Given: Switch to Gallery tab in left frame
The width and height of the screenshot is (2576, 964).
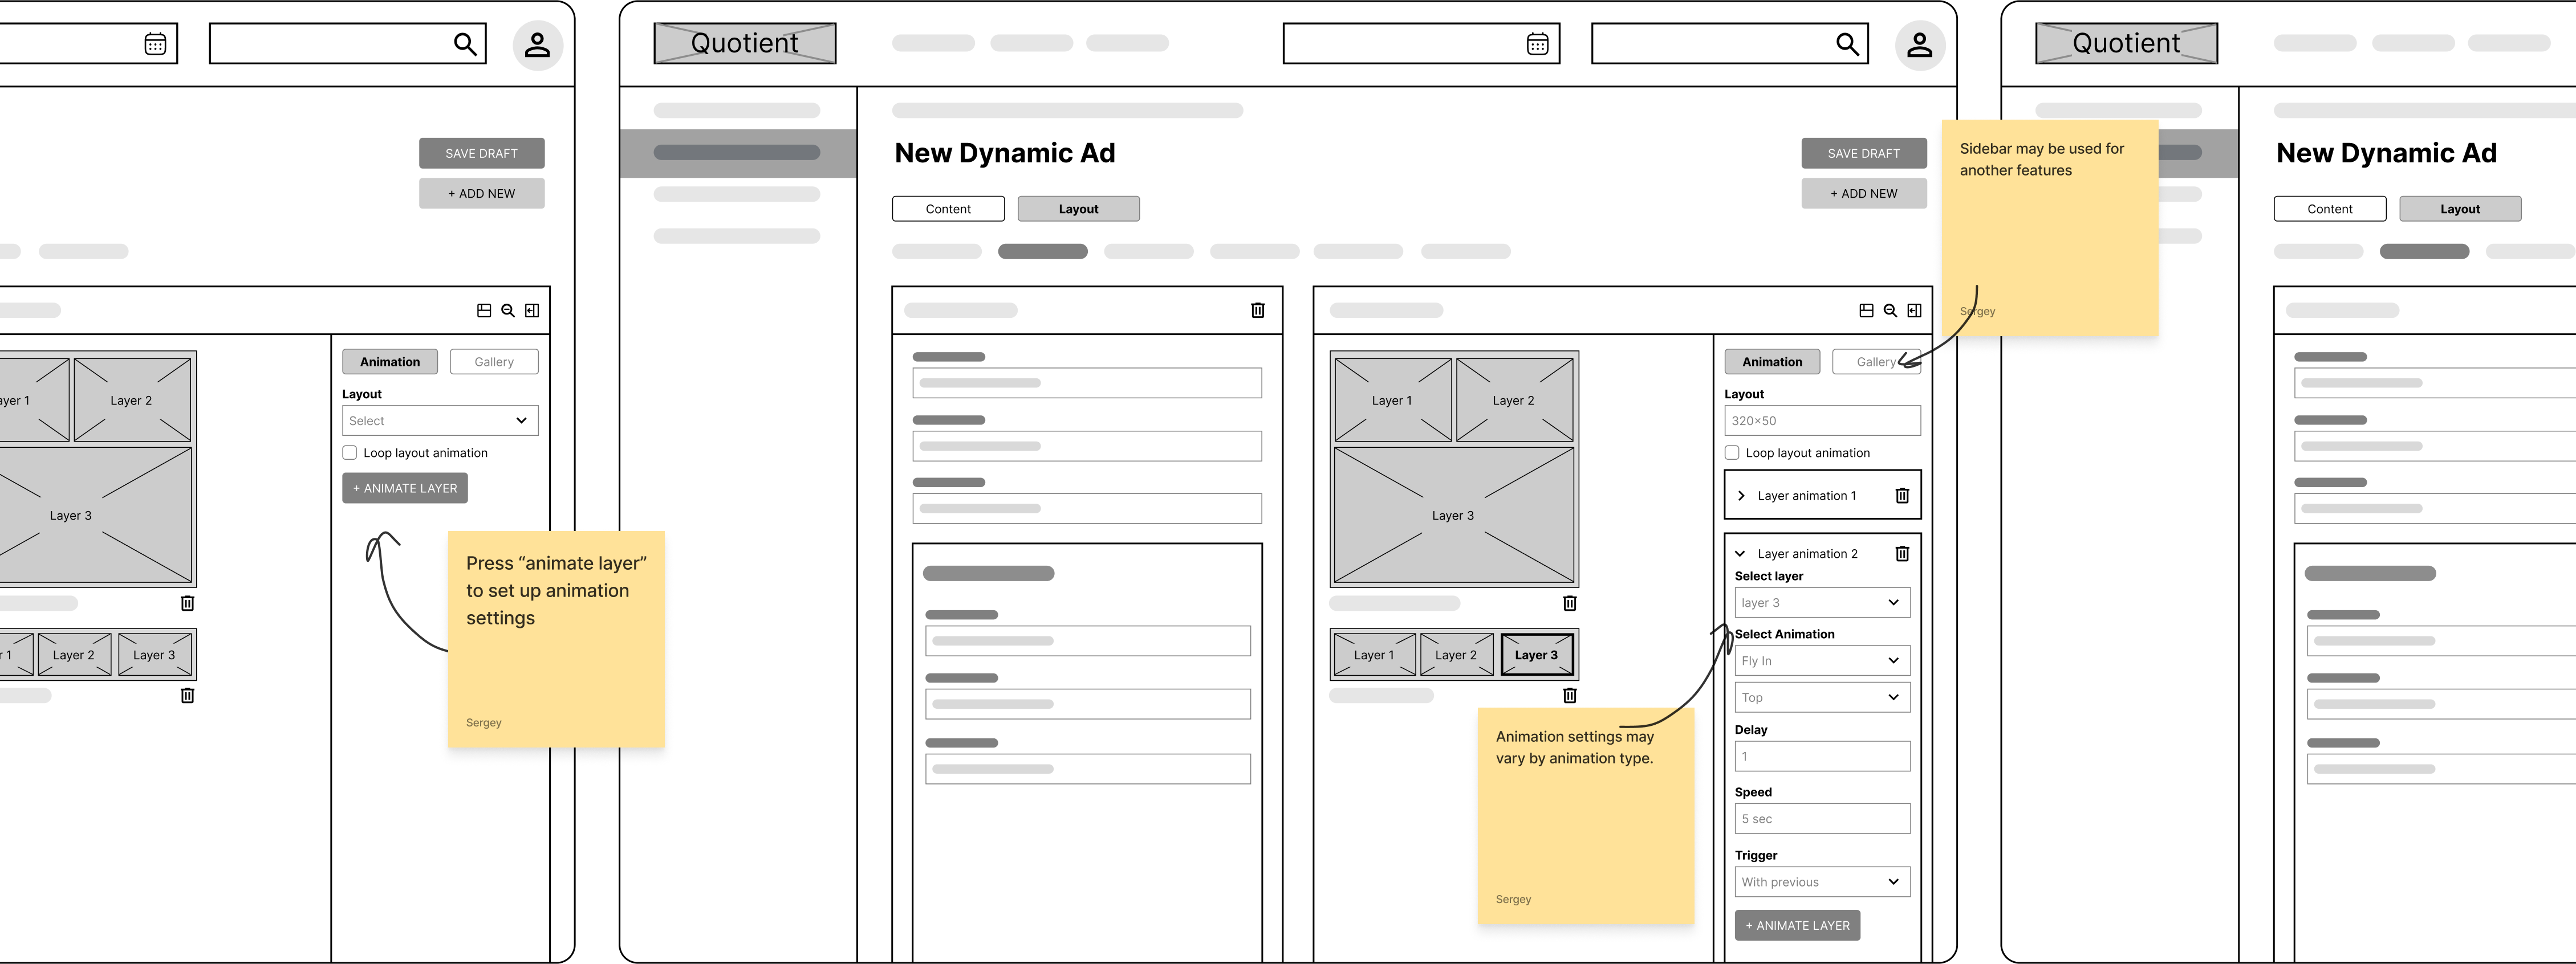Looking at the screenshot, I should click(x=494, y=362).
